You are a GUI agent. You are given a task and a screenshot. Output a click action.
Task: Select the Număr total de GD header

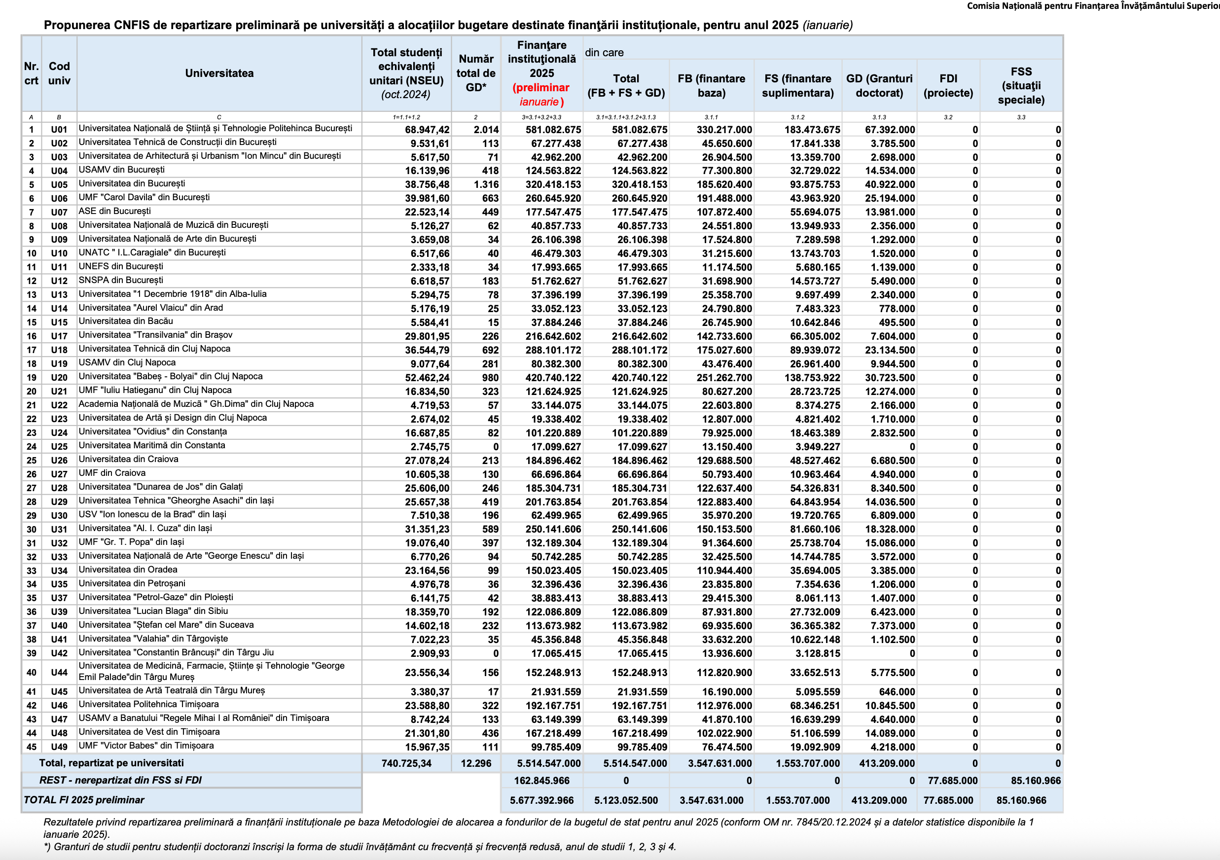(476, 73)
